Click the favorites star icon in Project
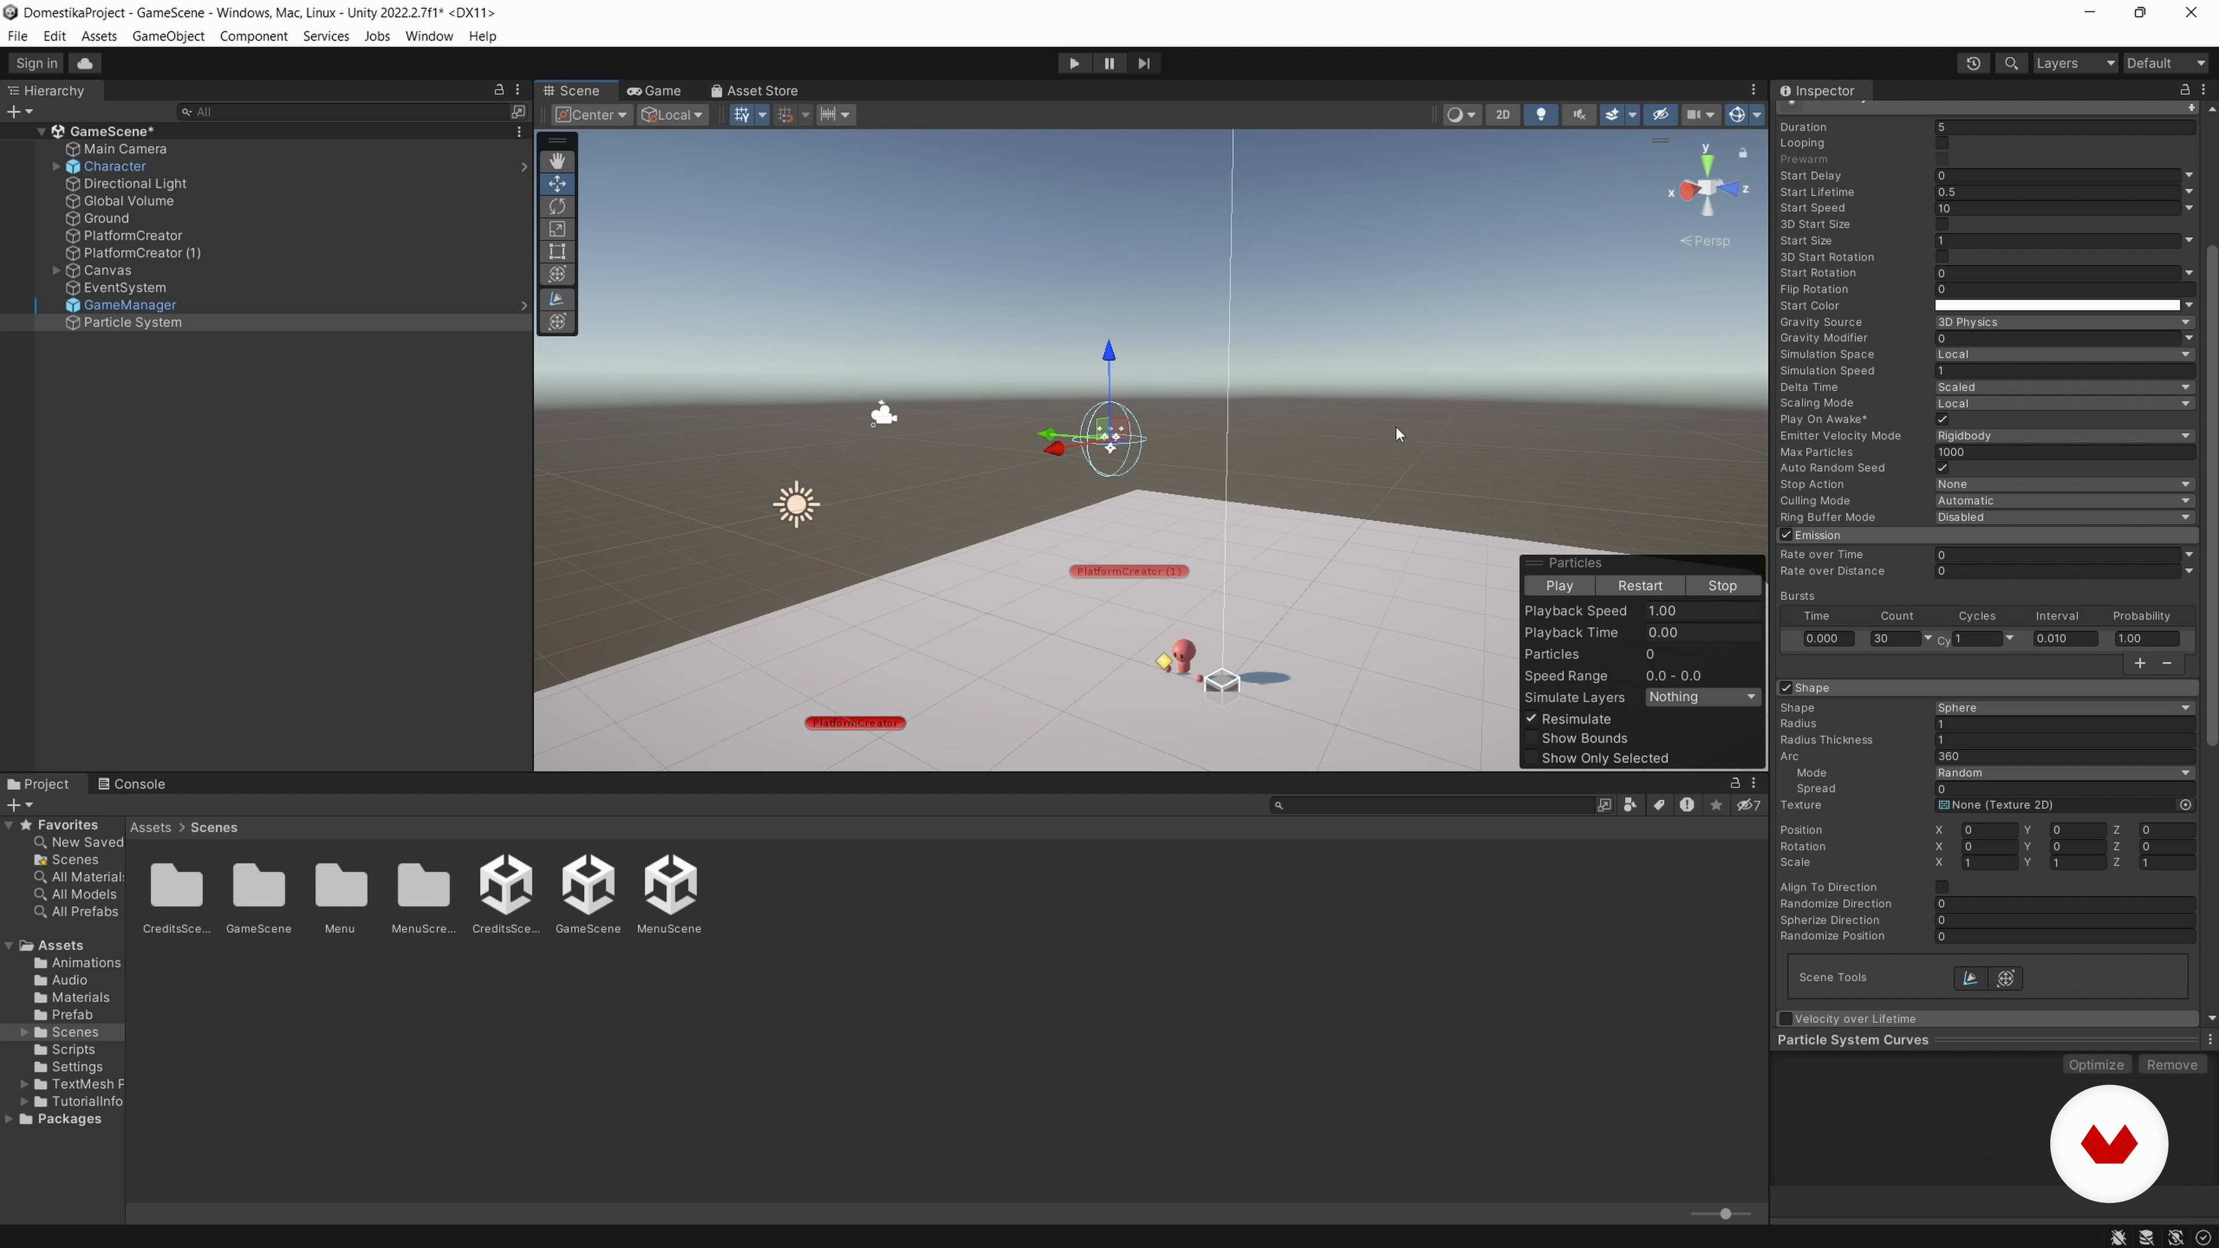The height and width of the screenshot is (1248, 2219). pyautogui.click(x=1716, y=804)
